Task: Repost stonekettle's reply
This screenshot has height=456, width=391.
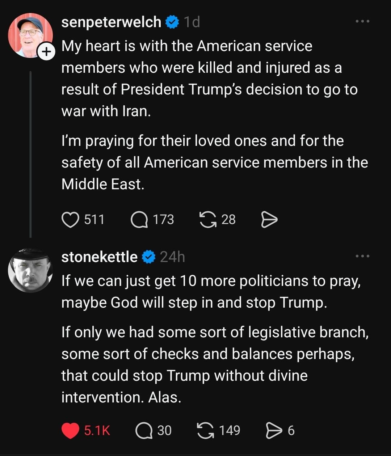Action: tap(205, 430)
